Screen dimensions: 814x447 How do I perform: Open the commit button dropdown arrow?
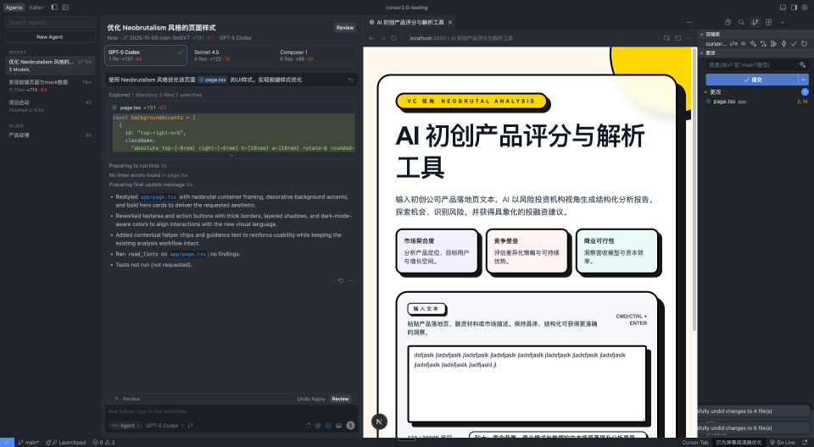tap(803, 79)
